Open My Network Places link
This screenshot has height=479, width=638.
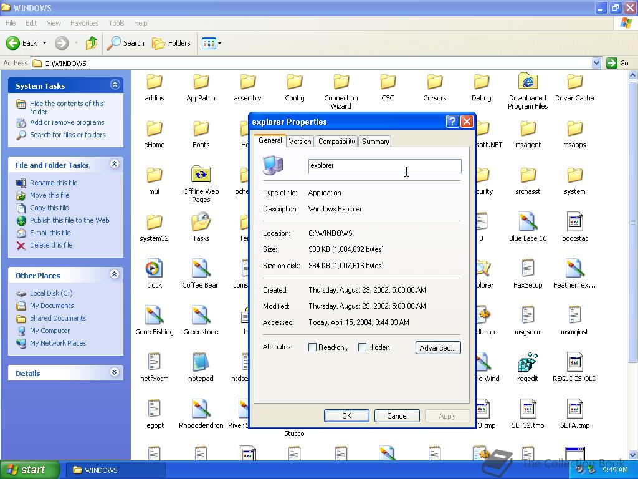pos(58,344)
